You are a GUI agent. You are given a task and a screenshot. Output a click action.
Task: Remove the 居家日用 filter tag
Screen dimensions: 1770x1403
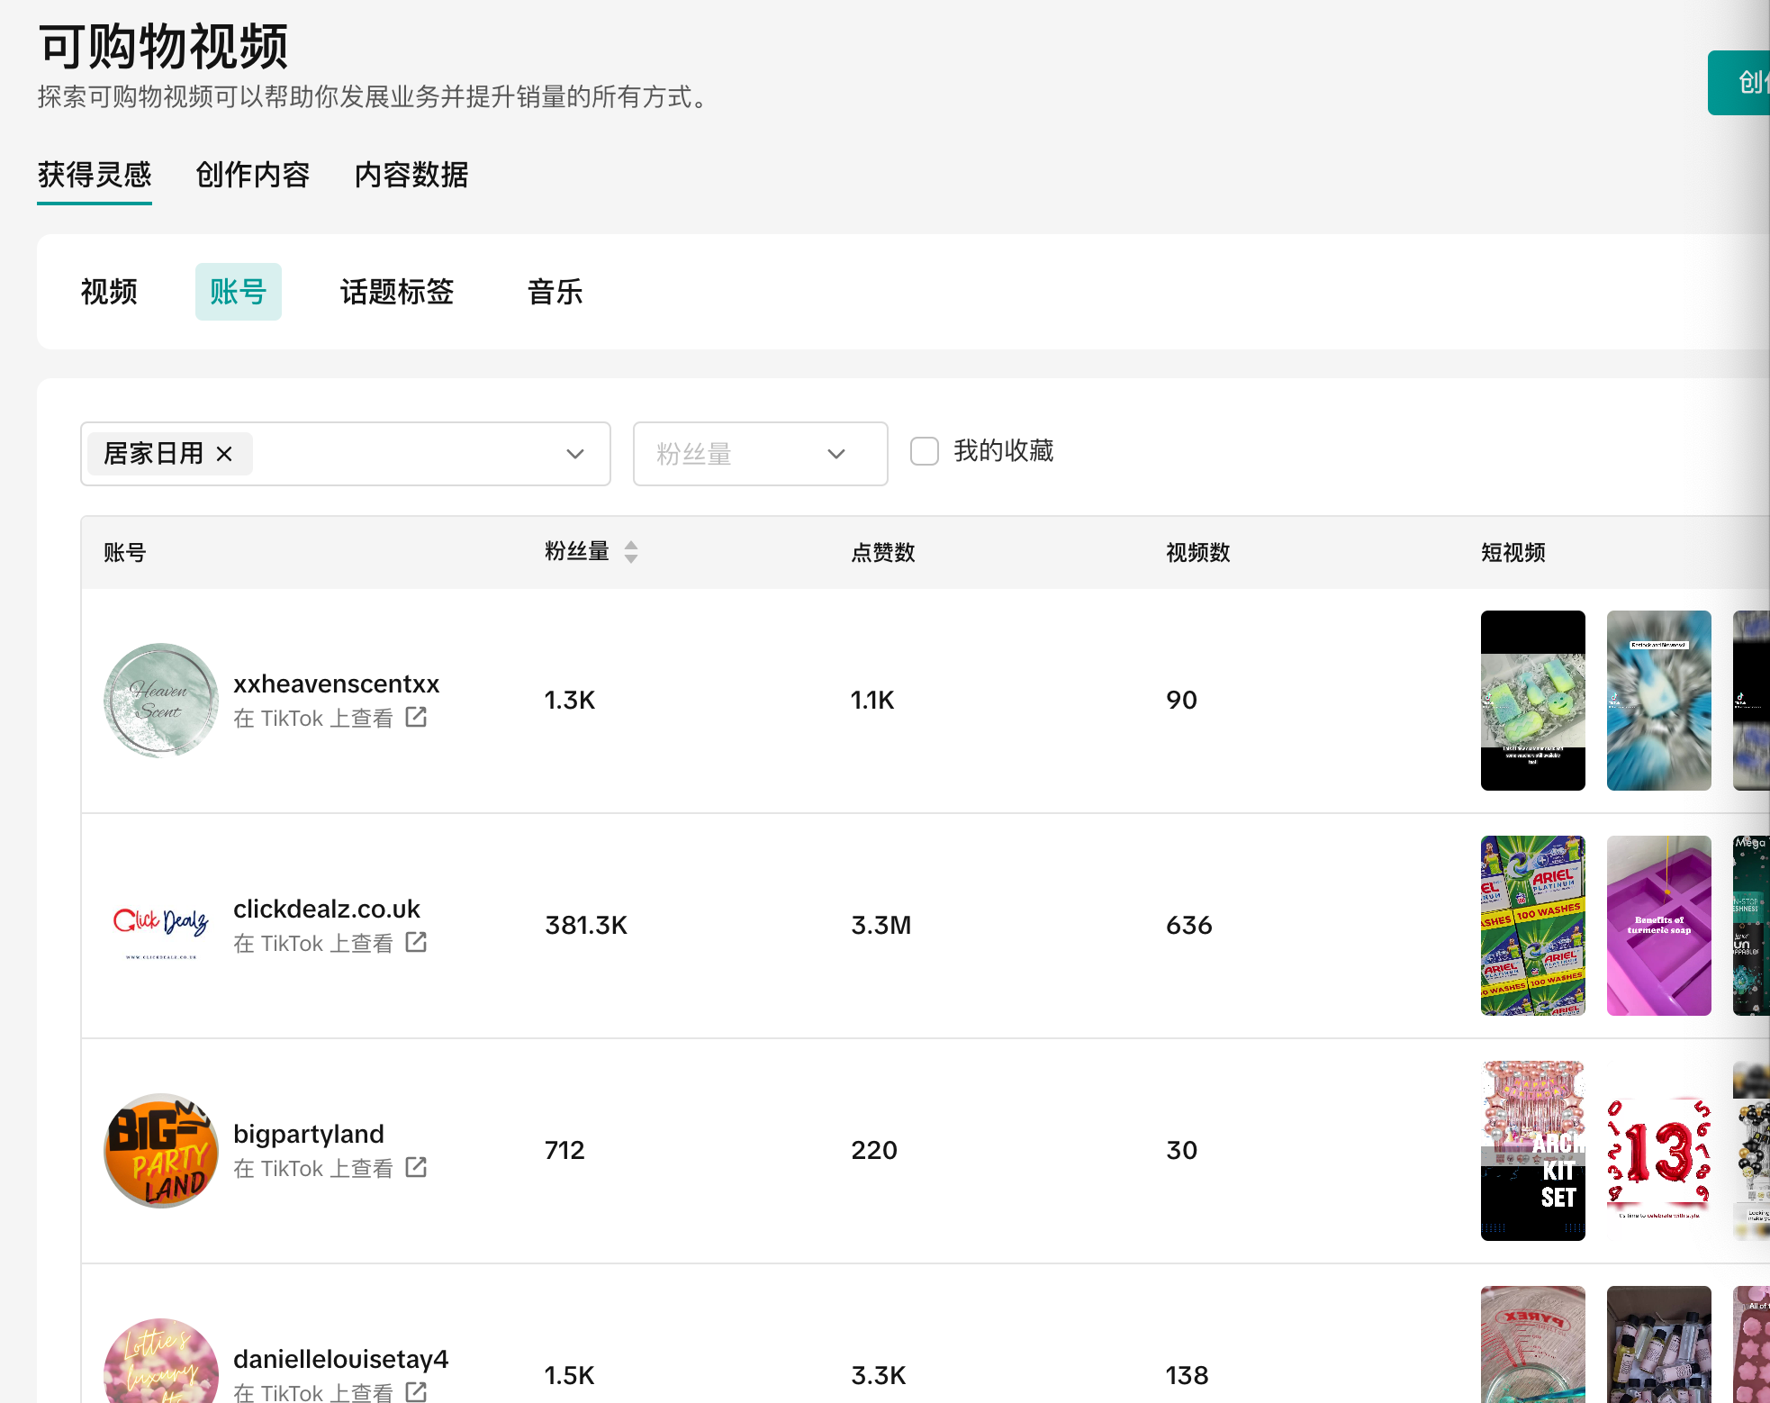coord(224,454)
